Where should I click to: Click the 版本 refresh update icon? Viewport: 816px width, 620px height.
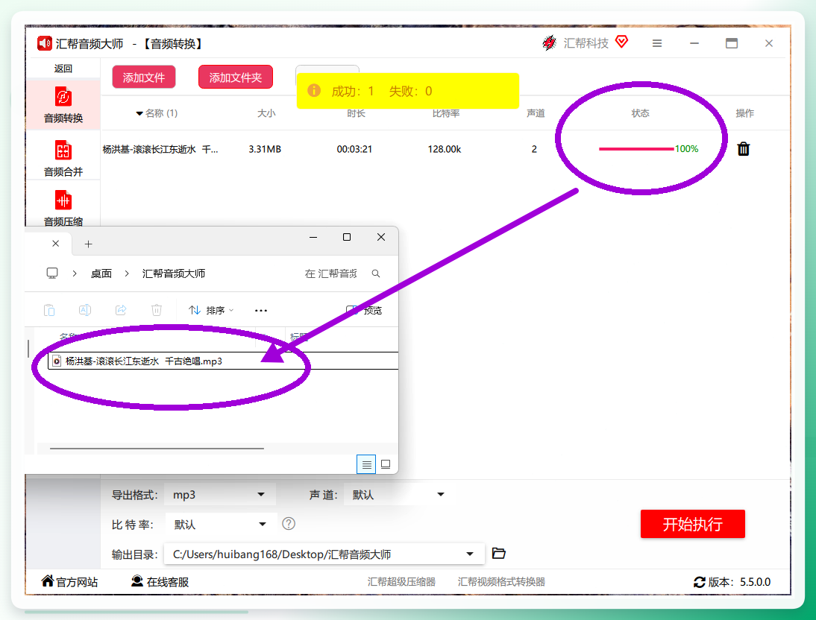[700, 582]
